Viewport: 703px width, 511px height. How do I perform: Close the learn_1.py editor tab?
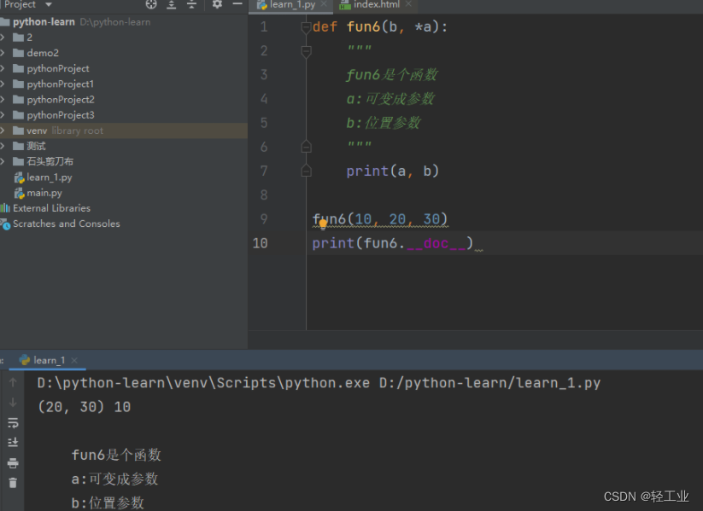324,4
